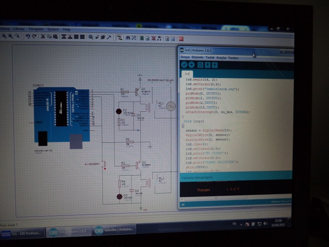Select the lcd sketch tab
This screenshot has height=247, width=329.
pyautogui.click(x=187, y=74)
